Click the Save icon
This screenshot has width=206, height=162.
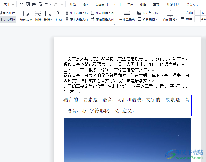(21, 4)
